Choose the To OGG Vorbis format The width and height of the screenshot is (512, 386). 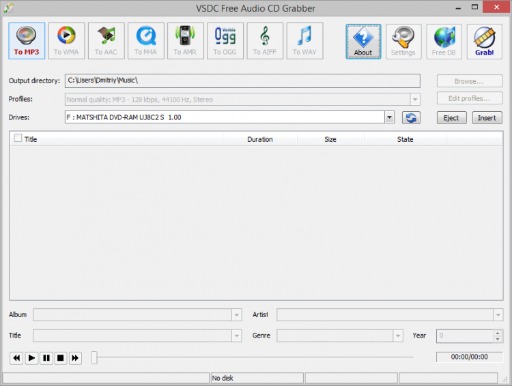pos(225,41)
